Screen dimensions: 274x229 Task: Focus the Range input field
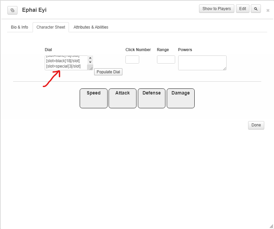pyautogui.click(x=166, y=60)
